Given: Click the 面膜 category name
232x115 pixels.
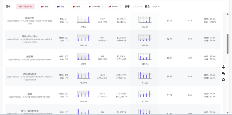Looking at the screenshot, I should pos(30,94).
